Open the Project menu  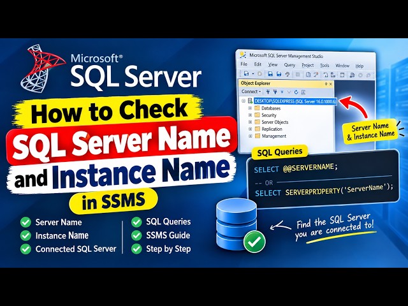(307, 65)
